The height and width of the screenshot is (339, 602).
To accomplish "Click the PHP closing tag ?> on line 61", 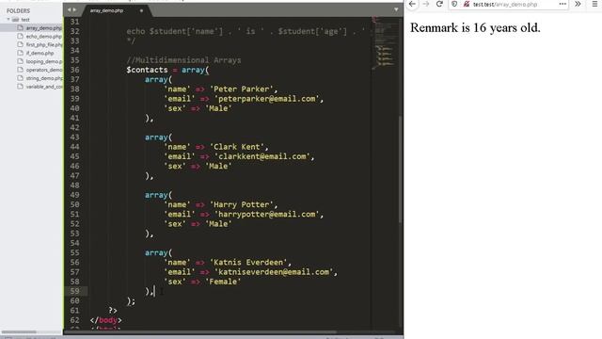I will click(113, 310).
